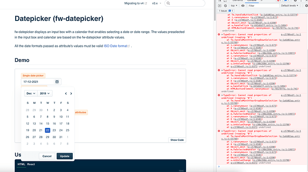Open the calendar icon in single date picker

57,82
